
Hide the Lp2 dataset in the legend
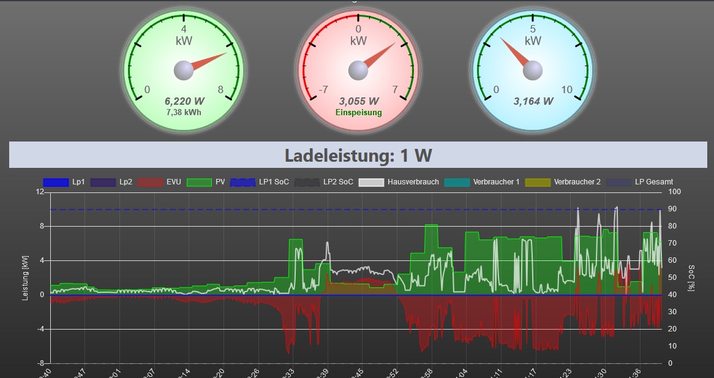click(x=111, y=182)
